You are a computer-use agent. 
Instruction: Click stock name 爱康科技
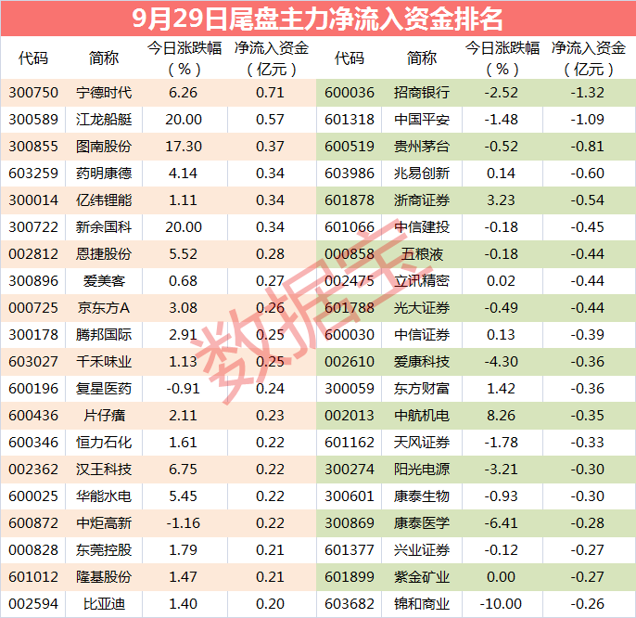(422, 361)
